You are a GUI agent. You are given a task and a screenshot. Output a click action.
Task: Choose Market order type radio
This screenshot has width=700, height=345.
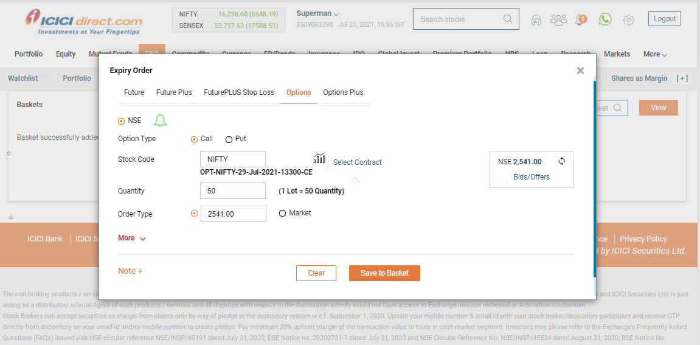click(x=282, y=214)
